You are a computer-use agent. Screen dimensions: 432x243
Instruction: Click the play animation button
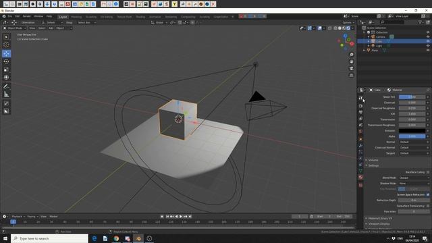(x=181, y=217)
